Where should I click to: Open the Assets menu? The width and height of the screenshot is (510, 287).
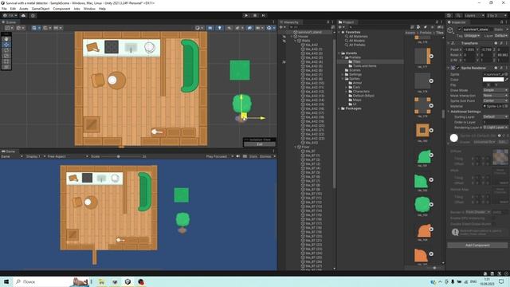pyautogui.click(x=23, y=9)
